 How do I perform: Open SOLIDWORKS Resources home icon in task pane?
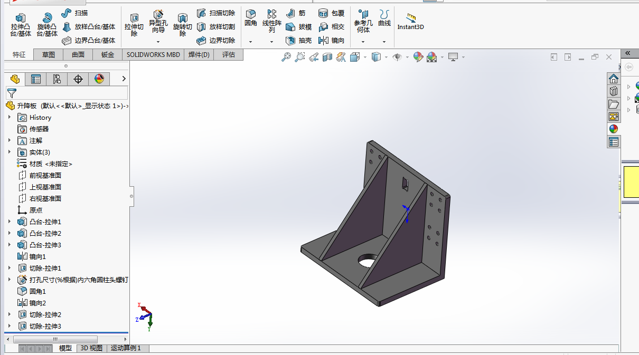613,79
